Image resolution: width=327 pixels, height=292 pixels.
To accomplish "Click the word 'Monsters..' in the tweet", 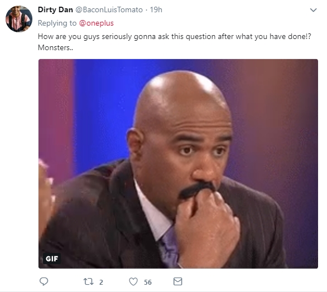I will click(x=55, y=47).
